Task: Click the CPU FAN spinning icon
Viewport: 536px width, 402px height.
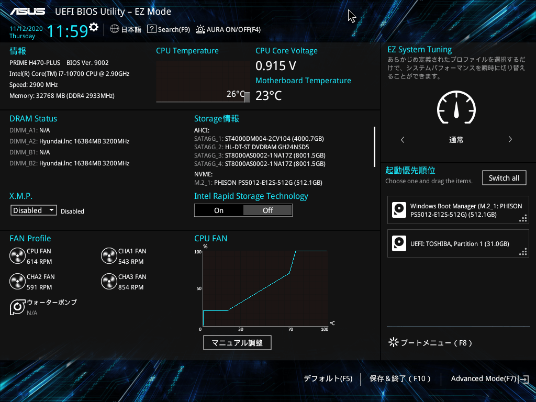Action: (x=17, y=255)
